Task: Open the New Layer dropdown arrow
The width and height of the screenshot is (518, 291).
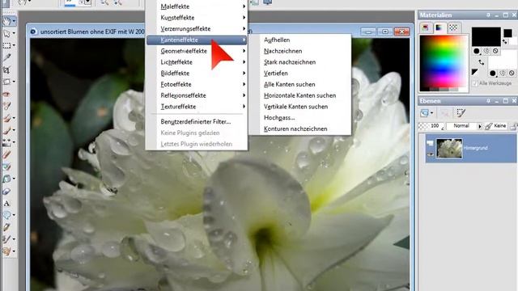Action: pyautogui.click(x=431, y=113)
